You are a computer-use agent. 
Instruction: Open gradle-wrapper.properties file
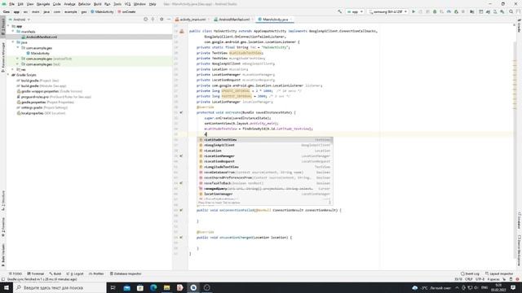(49, 91)
